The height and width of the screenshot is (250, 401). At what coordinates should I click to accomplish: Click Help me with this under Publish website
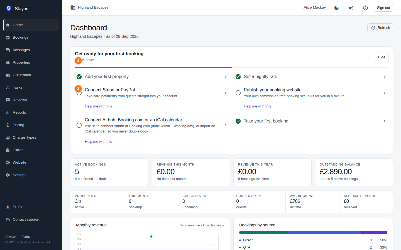click(x=257, y=106)
